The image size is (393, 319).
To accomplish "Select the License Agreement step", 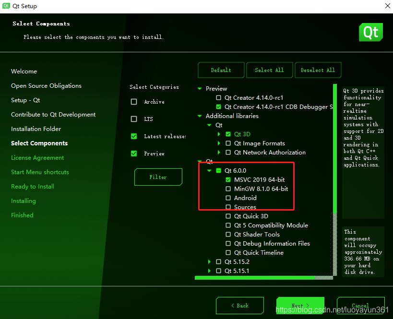I will click(x=37, y=158).
